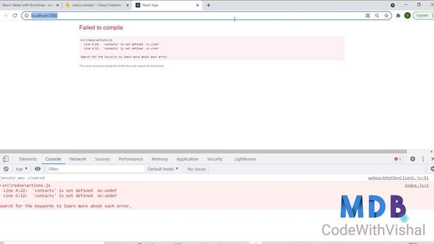Open the top JavaScript context dropdown
The image size is (434, 244).
point(22,169)
